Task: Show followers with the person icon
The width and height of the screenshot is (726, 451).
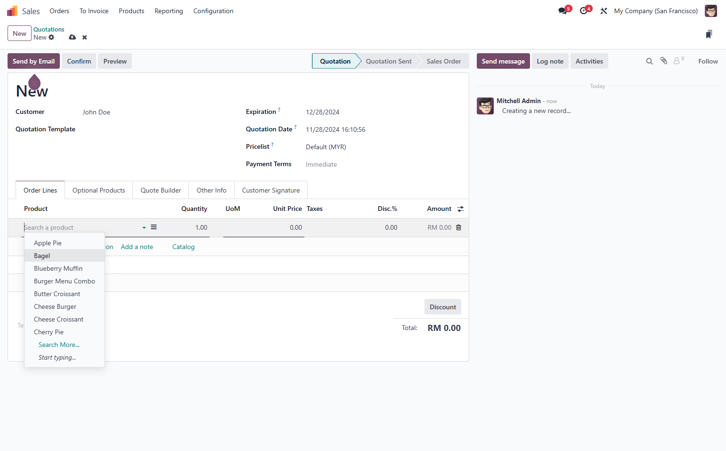Action: 678,61
